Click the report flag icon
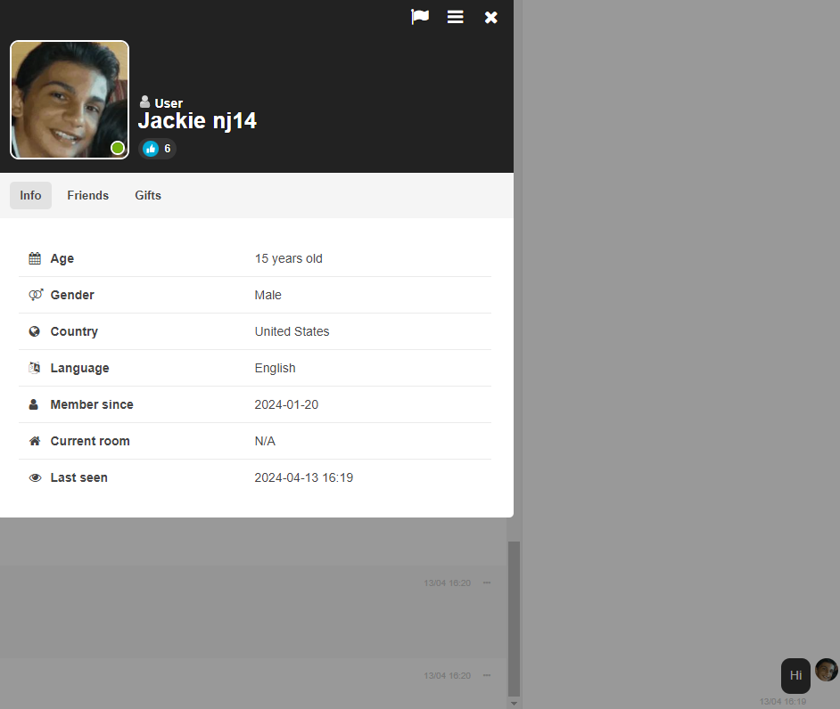 coord(420,17)
